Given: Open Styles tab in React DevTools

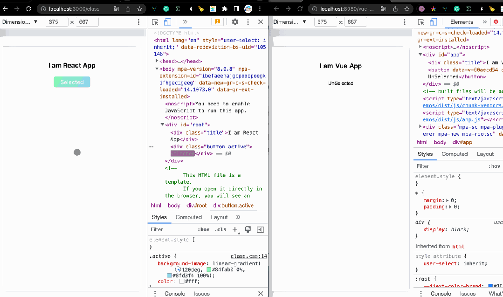Looking at the screenshot, I should pos(159,217).
